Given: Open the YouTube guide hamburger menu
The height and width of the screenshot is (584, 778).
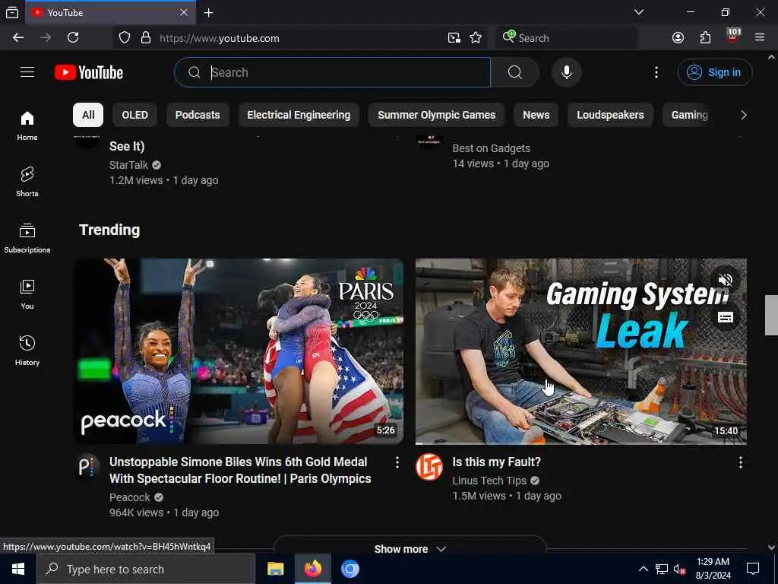Looking at the screenshot, I should 27,72.
